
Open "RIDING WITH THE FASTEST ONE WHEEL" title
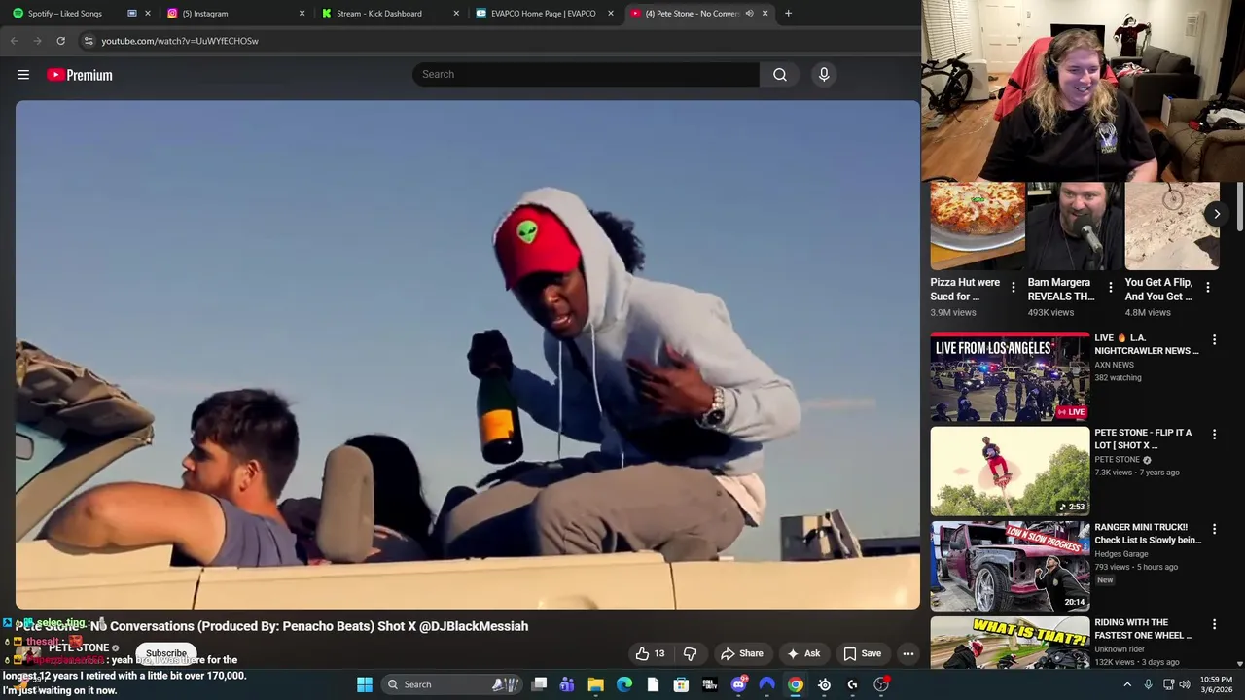pos(1144,629)
